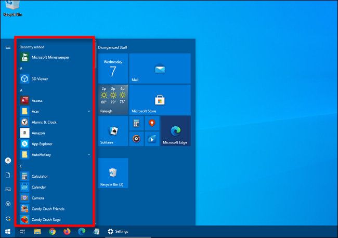Click the small Movies & TV tile
338x238 pixels.
coord(152,139)
